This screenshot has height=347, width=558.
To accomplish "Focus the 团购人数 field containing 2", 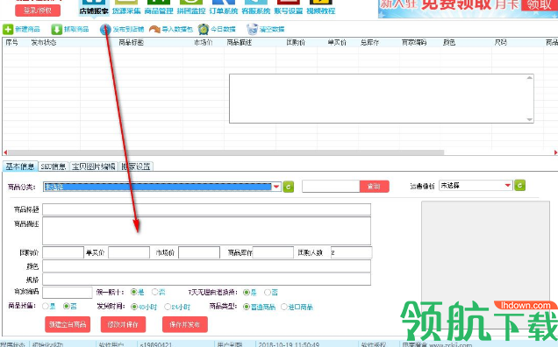I will [351, 252].
